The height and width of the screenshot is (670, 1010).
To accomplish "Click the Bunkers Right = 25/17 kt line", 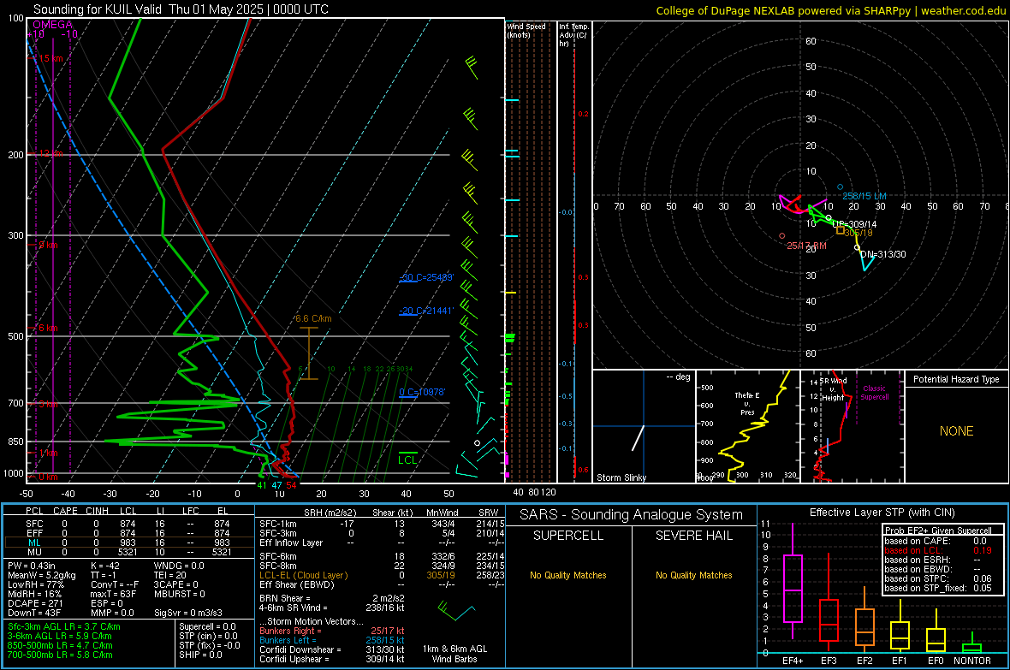I will point(332,631).
